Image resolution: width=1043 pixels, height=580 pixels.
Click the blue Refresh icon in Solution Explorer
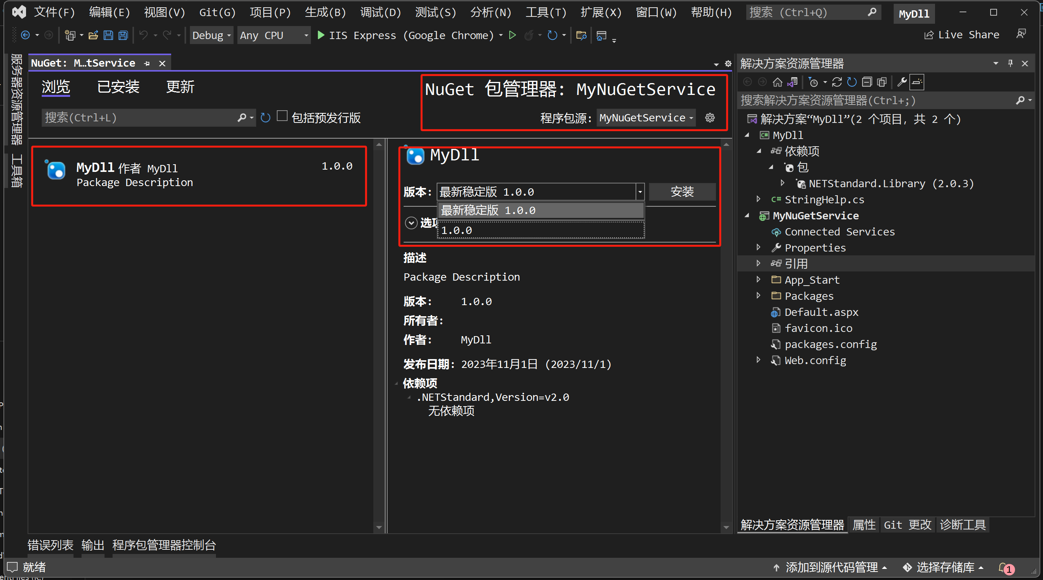[852, 82]
